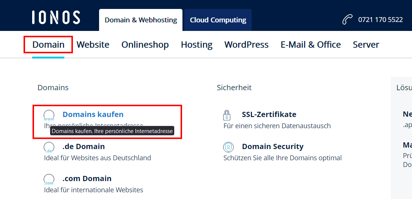Click 'Ideal für internationale Websites' description
412x199 pixels.
[x=93, y=190]
